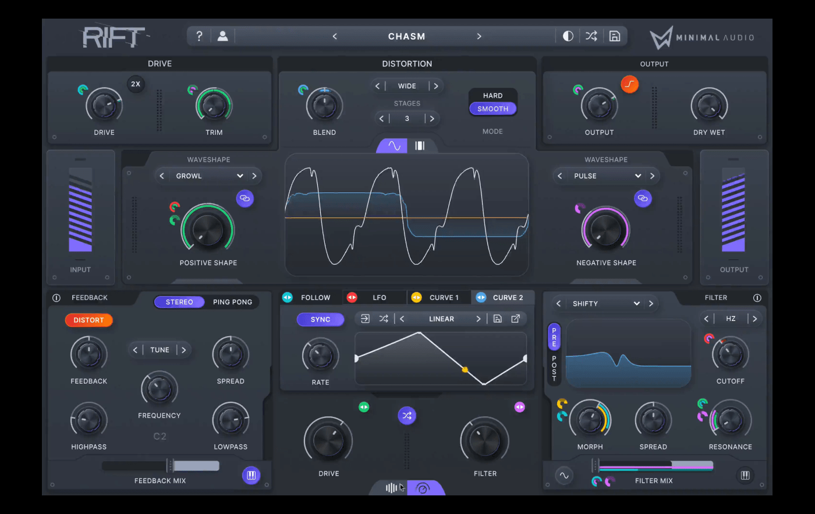
Task: Click the CUTOFF knob
Action: pos(730,354)
